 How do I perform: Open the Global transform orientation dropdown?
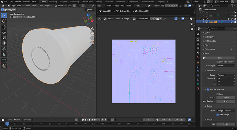pyautogui.click(x=60, y=6)
